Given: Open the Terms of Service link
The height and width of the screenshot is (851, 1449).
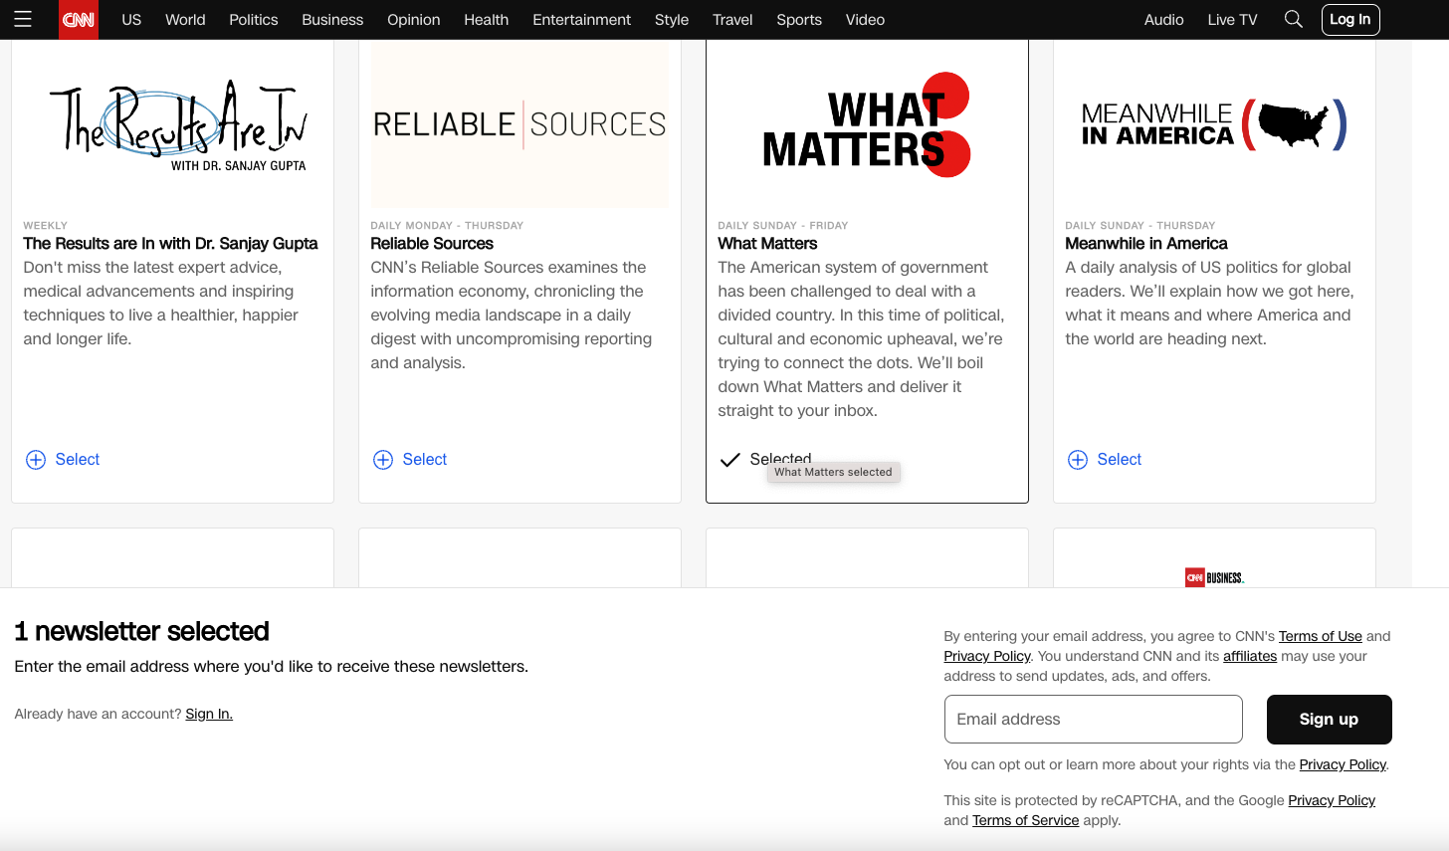Looking at the screenshot, I should (x=1025, y=820).
